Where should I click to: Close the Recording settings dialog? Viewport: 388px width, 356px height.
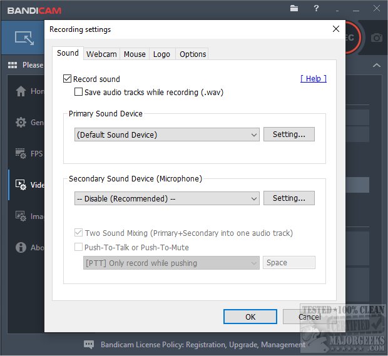336,29
